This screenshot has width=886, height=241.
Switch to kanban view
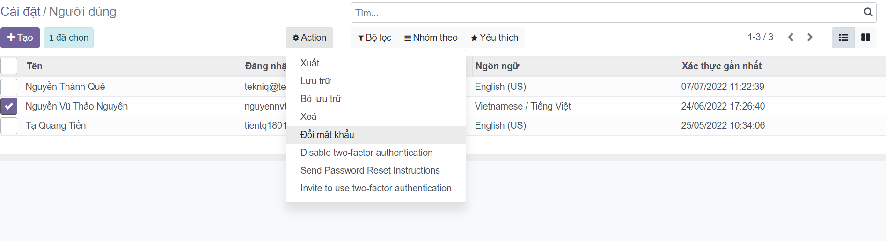[x=865, y=37]
